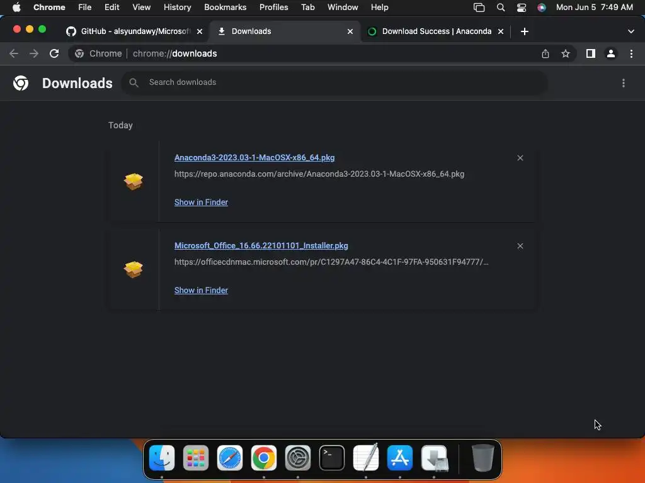Open the Trash in the Dock
Screen dimensions: 645x483
pos(482,458)
